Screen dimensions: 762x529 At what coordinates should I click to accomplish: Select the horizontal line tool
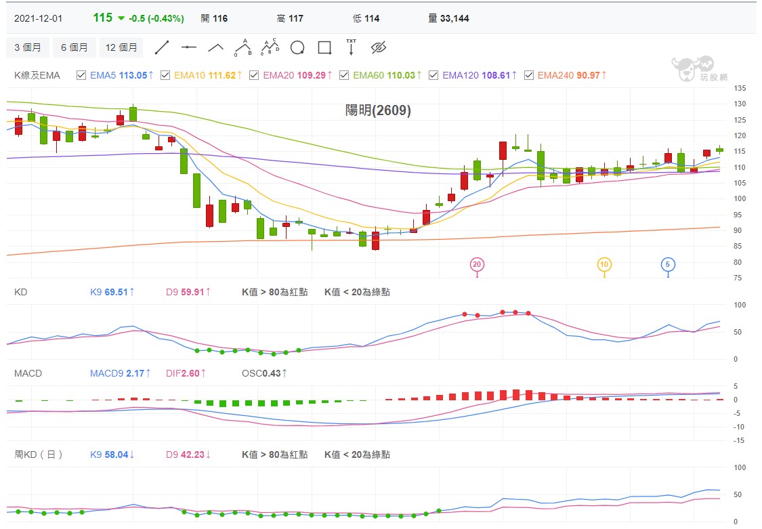188,47
